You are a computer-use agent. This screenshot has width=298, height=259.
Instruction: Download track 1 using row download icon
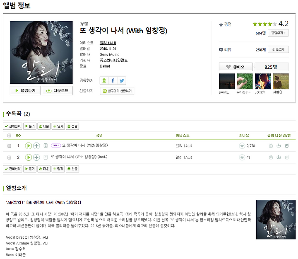[279, 146]
